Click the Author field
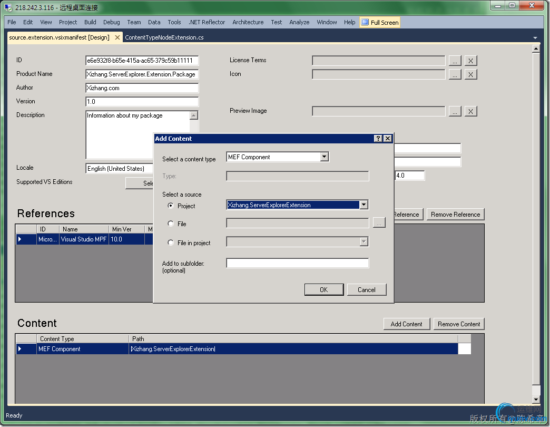Screen dimensions: 550x427 coord(142,88)
